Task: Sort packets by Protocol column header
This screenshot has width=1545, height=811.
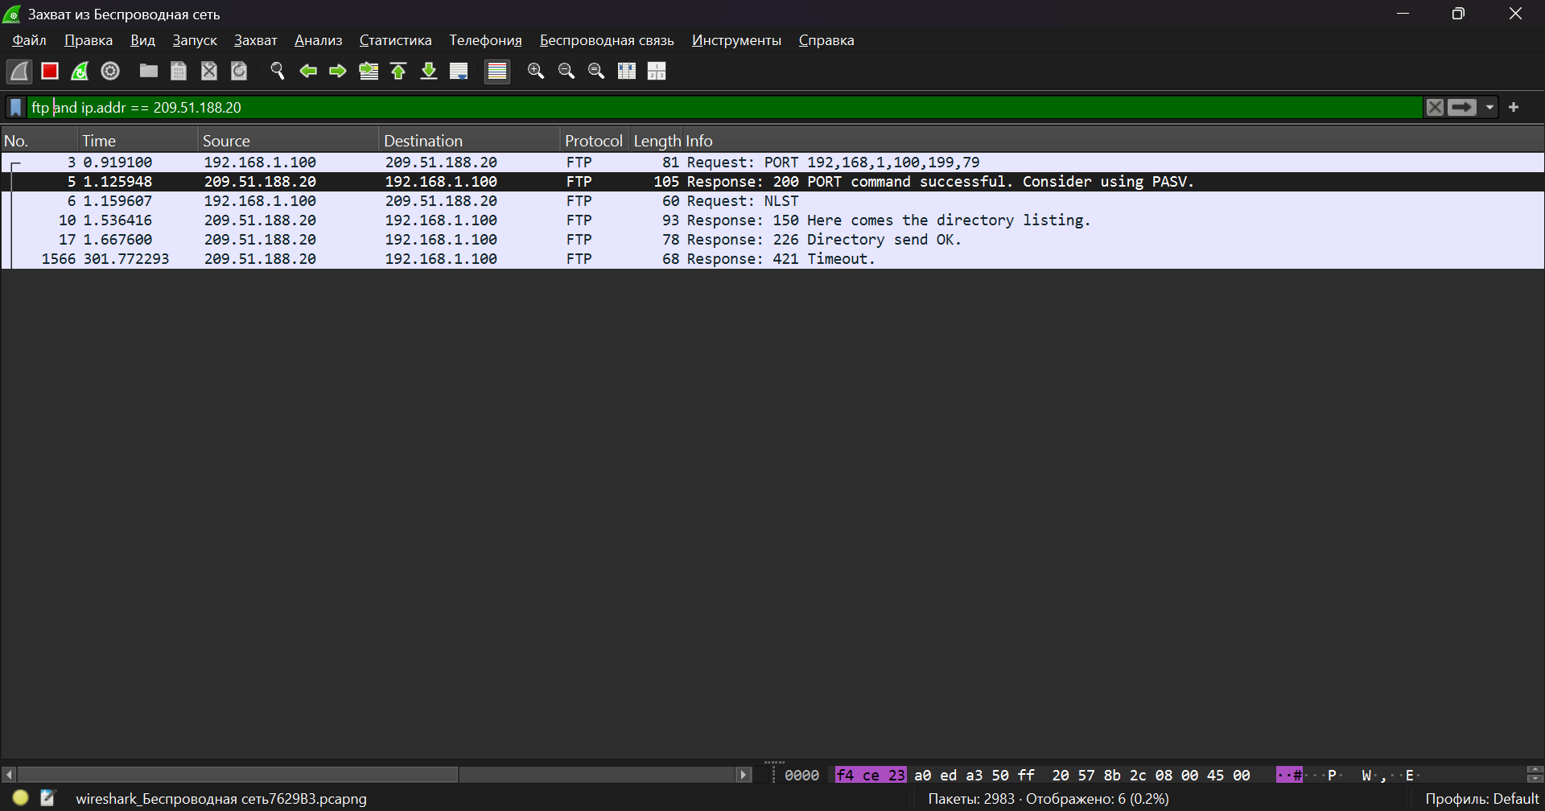Action: [593, 141]
